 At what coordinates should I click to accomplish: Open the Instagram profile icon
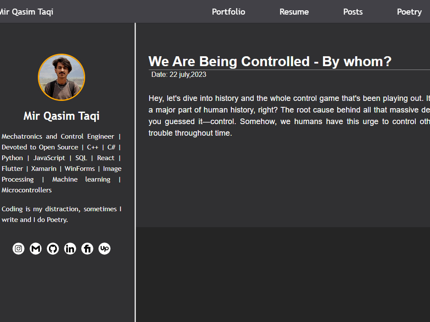coord(18,249)
